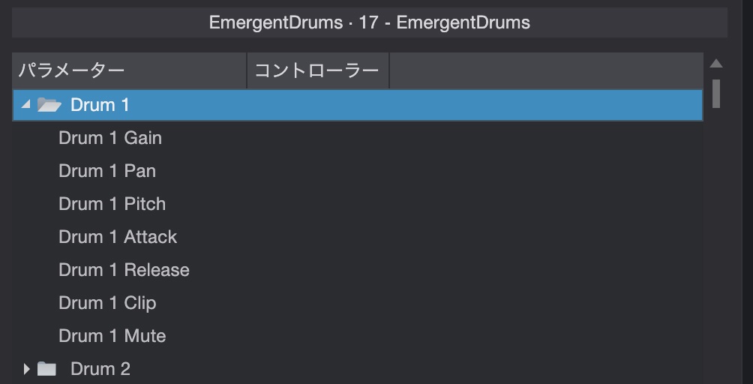Click the EmergentDrums title bar
Screen dimensions: 753x384
coord(369,22)
